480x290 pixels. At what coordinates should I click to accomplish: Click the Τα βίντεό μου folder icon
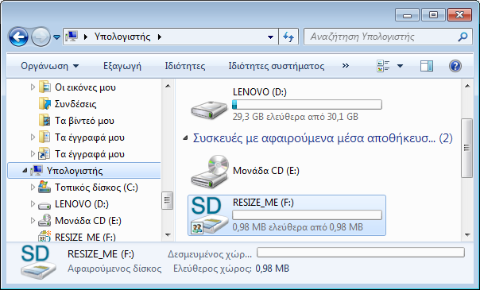point(45,120)
